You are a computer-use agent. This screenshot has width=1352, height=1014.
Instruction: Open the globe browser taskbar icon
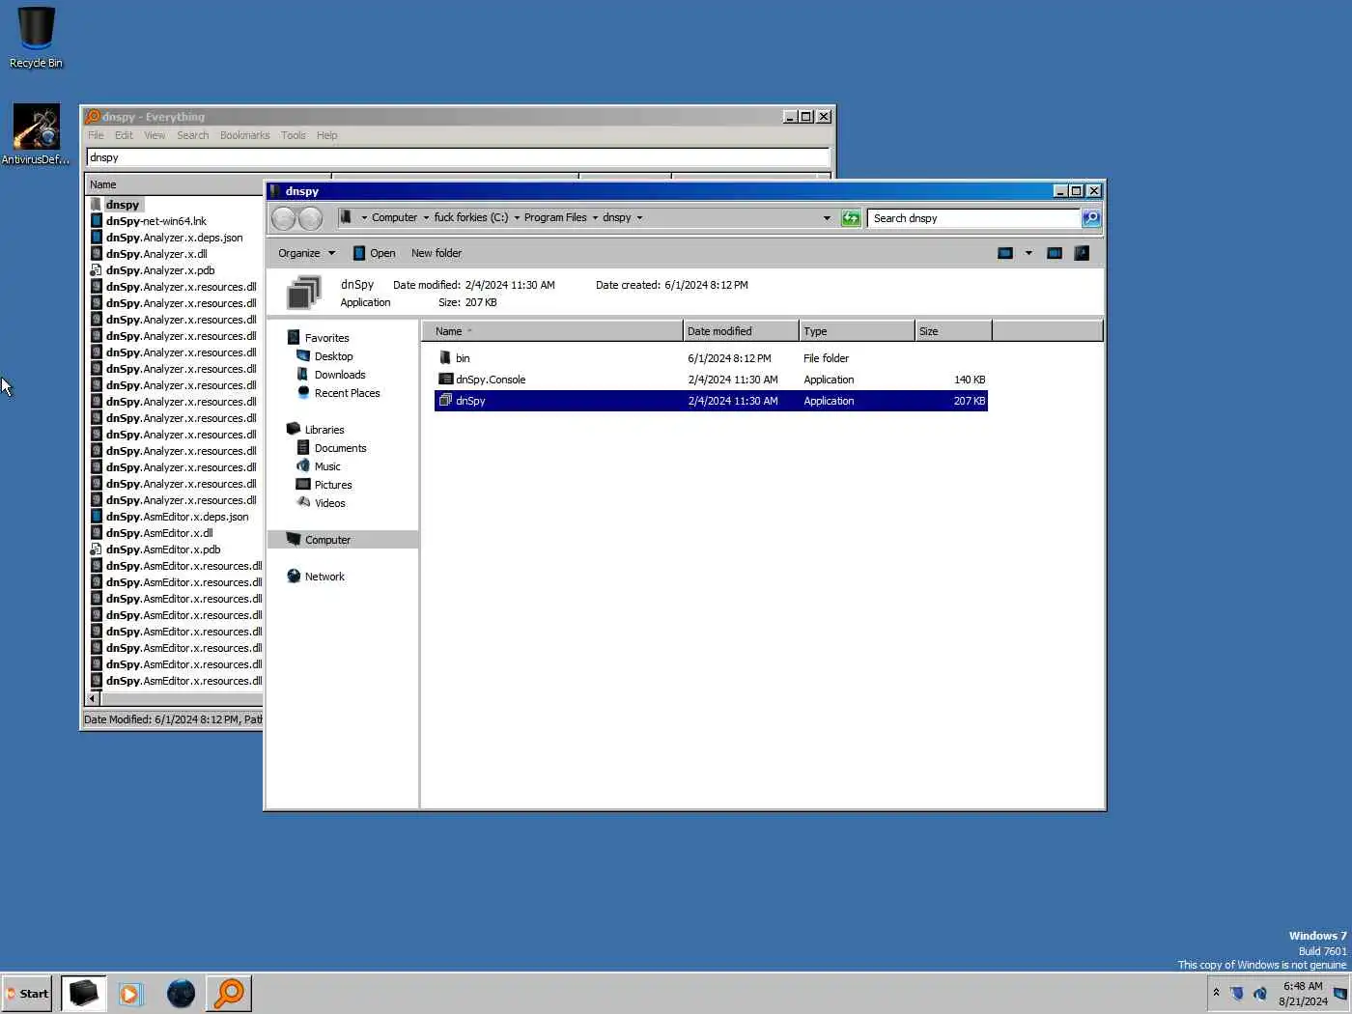tap(181, 993)
